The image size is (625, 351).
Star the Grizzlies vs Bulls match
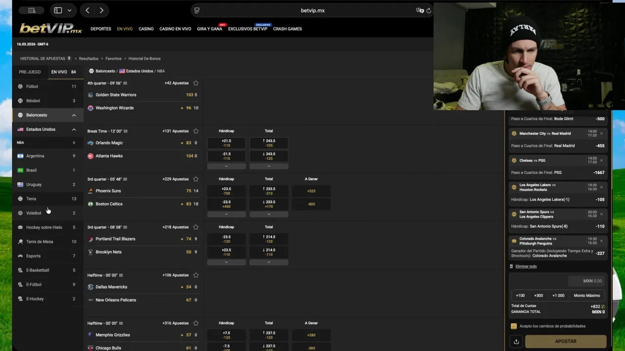click(196, 323)
